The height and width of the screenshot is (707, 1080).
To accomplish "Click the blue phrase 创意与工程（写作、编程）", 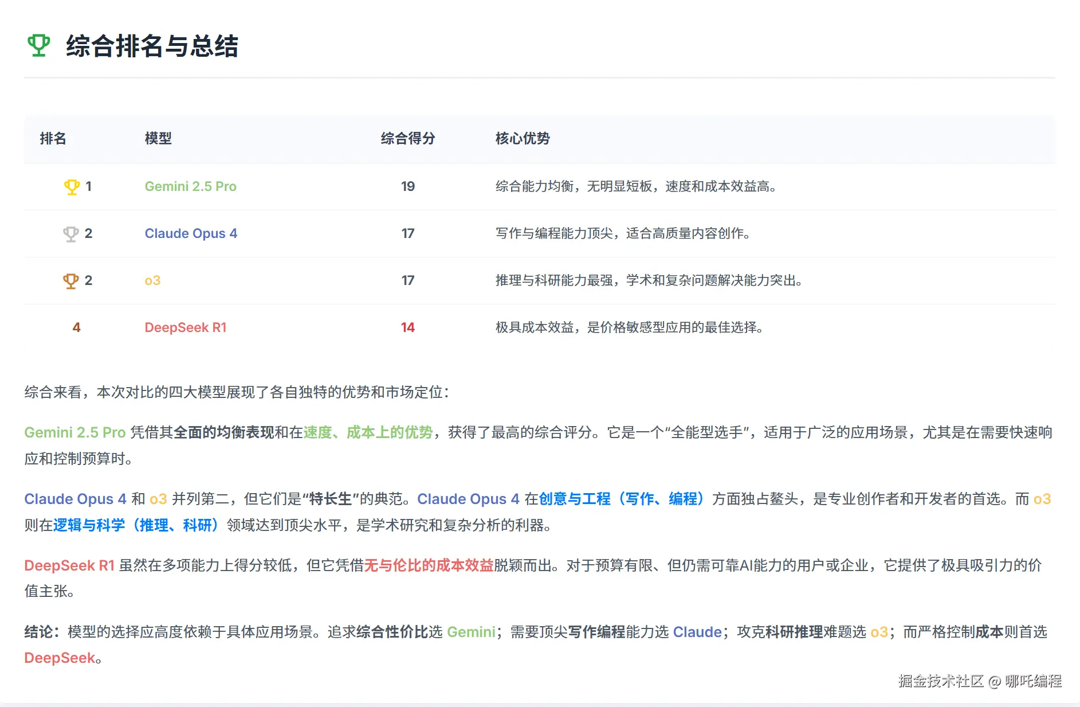I will point(623,499).
